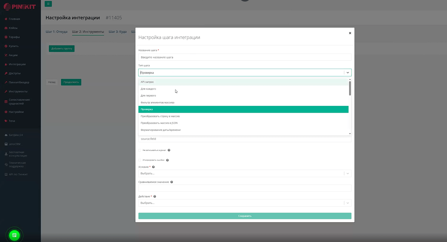Click the help icon next to Условие
The image size is (447, 242).
pyautogui.click(x=153, y=167)
